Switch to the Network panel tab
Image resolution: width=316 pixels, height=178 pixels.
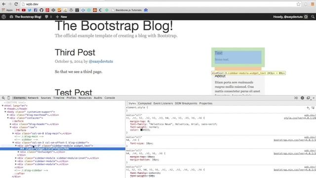(x=33, y=98)
